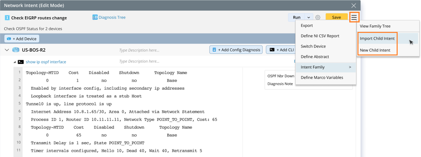Collapse the show ip ospf interface command
421x157 pixels.
(x=15, y=62)
